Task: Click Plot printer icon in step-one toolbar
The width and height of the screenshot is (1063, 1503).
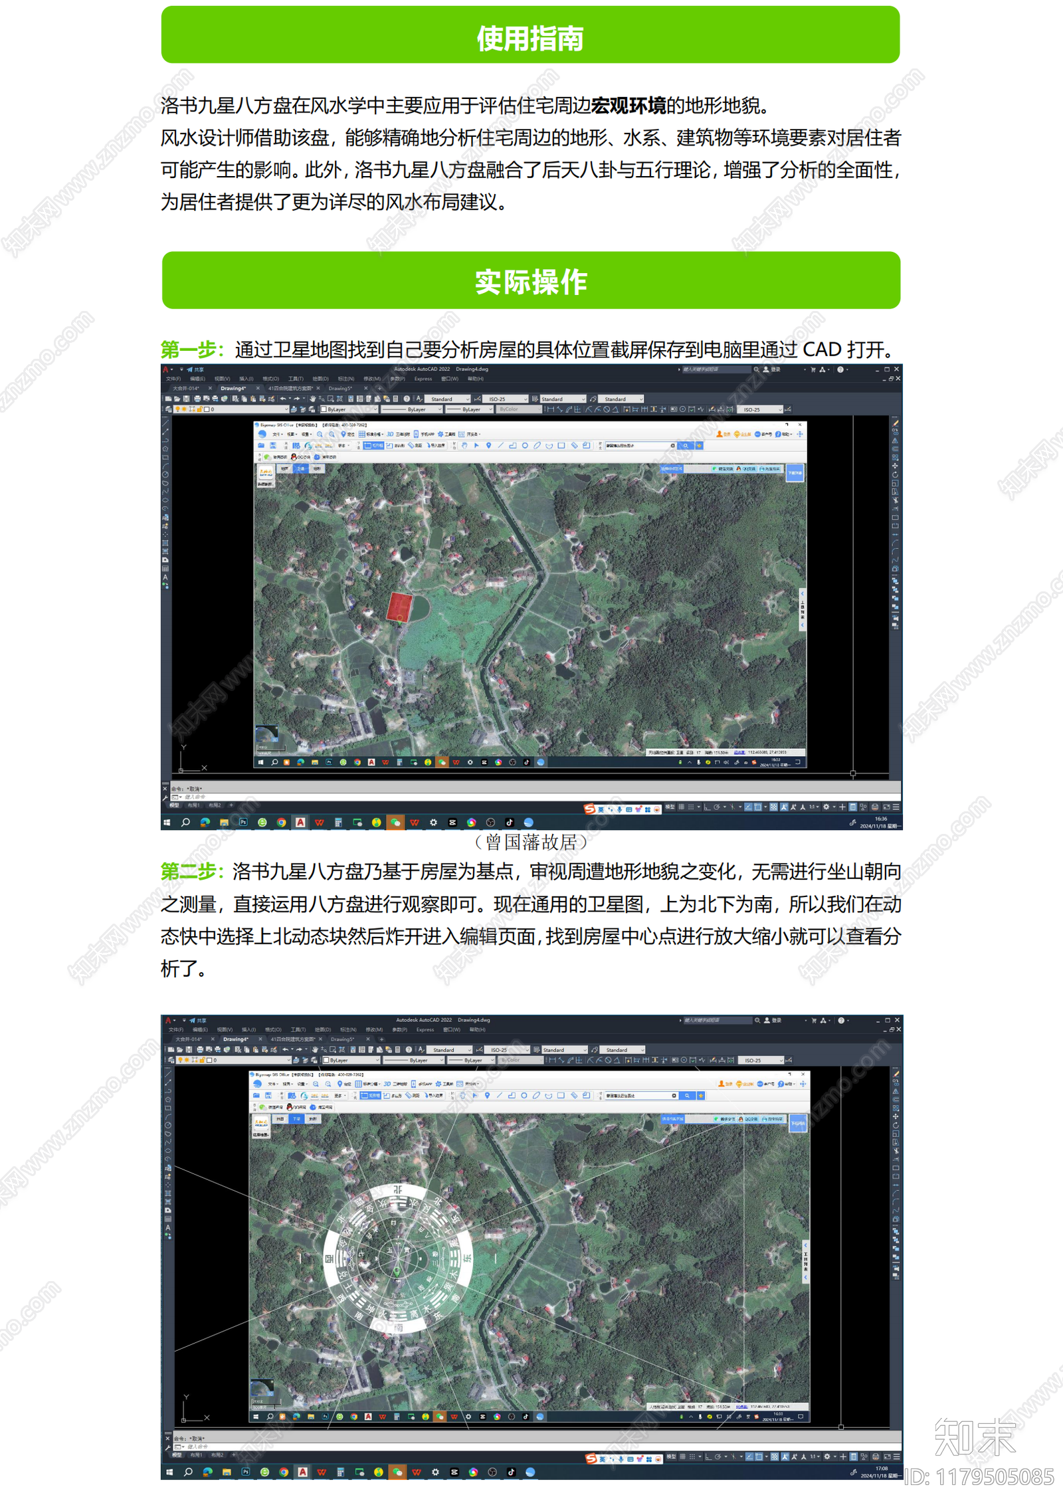Action: (x=197, y=399)
